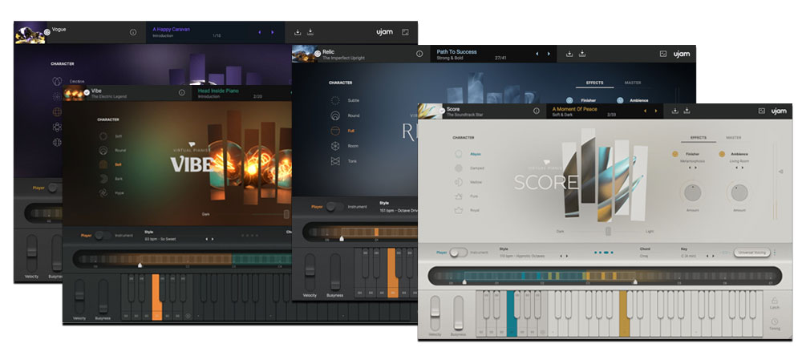
Task: Select the Abyss character in Score
Action: [x=467, y=154]
